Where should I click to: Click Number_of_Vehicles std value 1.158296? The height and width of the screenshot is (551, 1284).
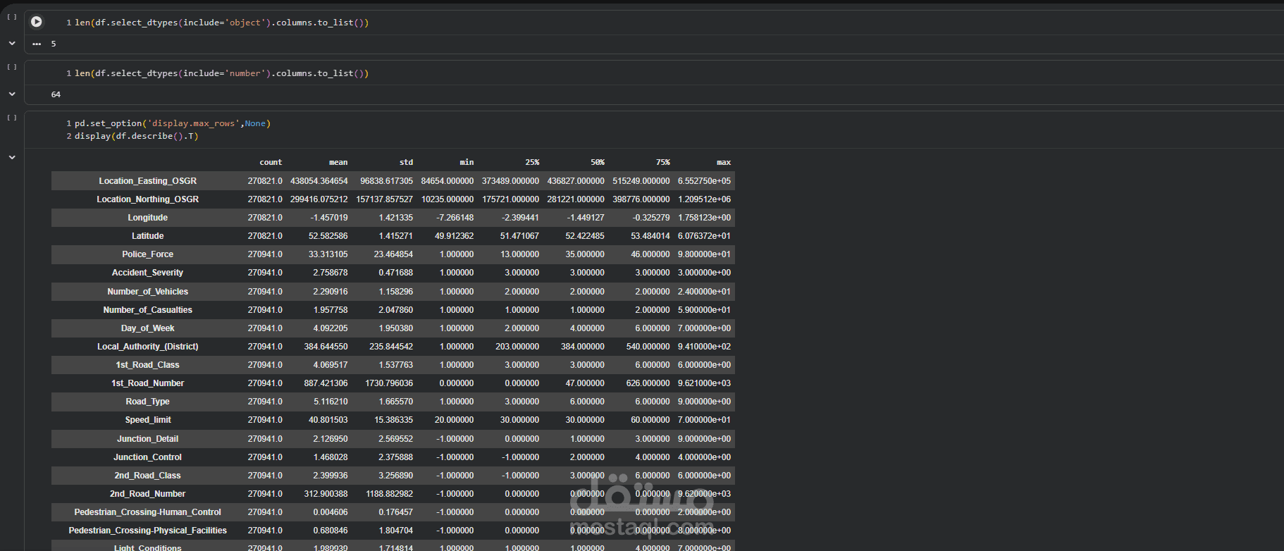(x=396, y=292)
